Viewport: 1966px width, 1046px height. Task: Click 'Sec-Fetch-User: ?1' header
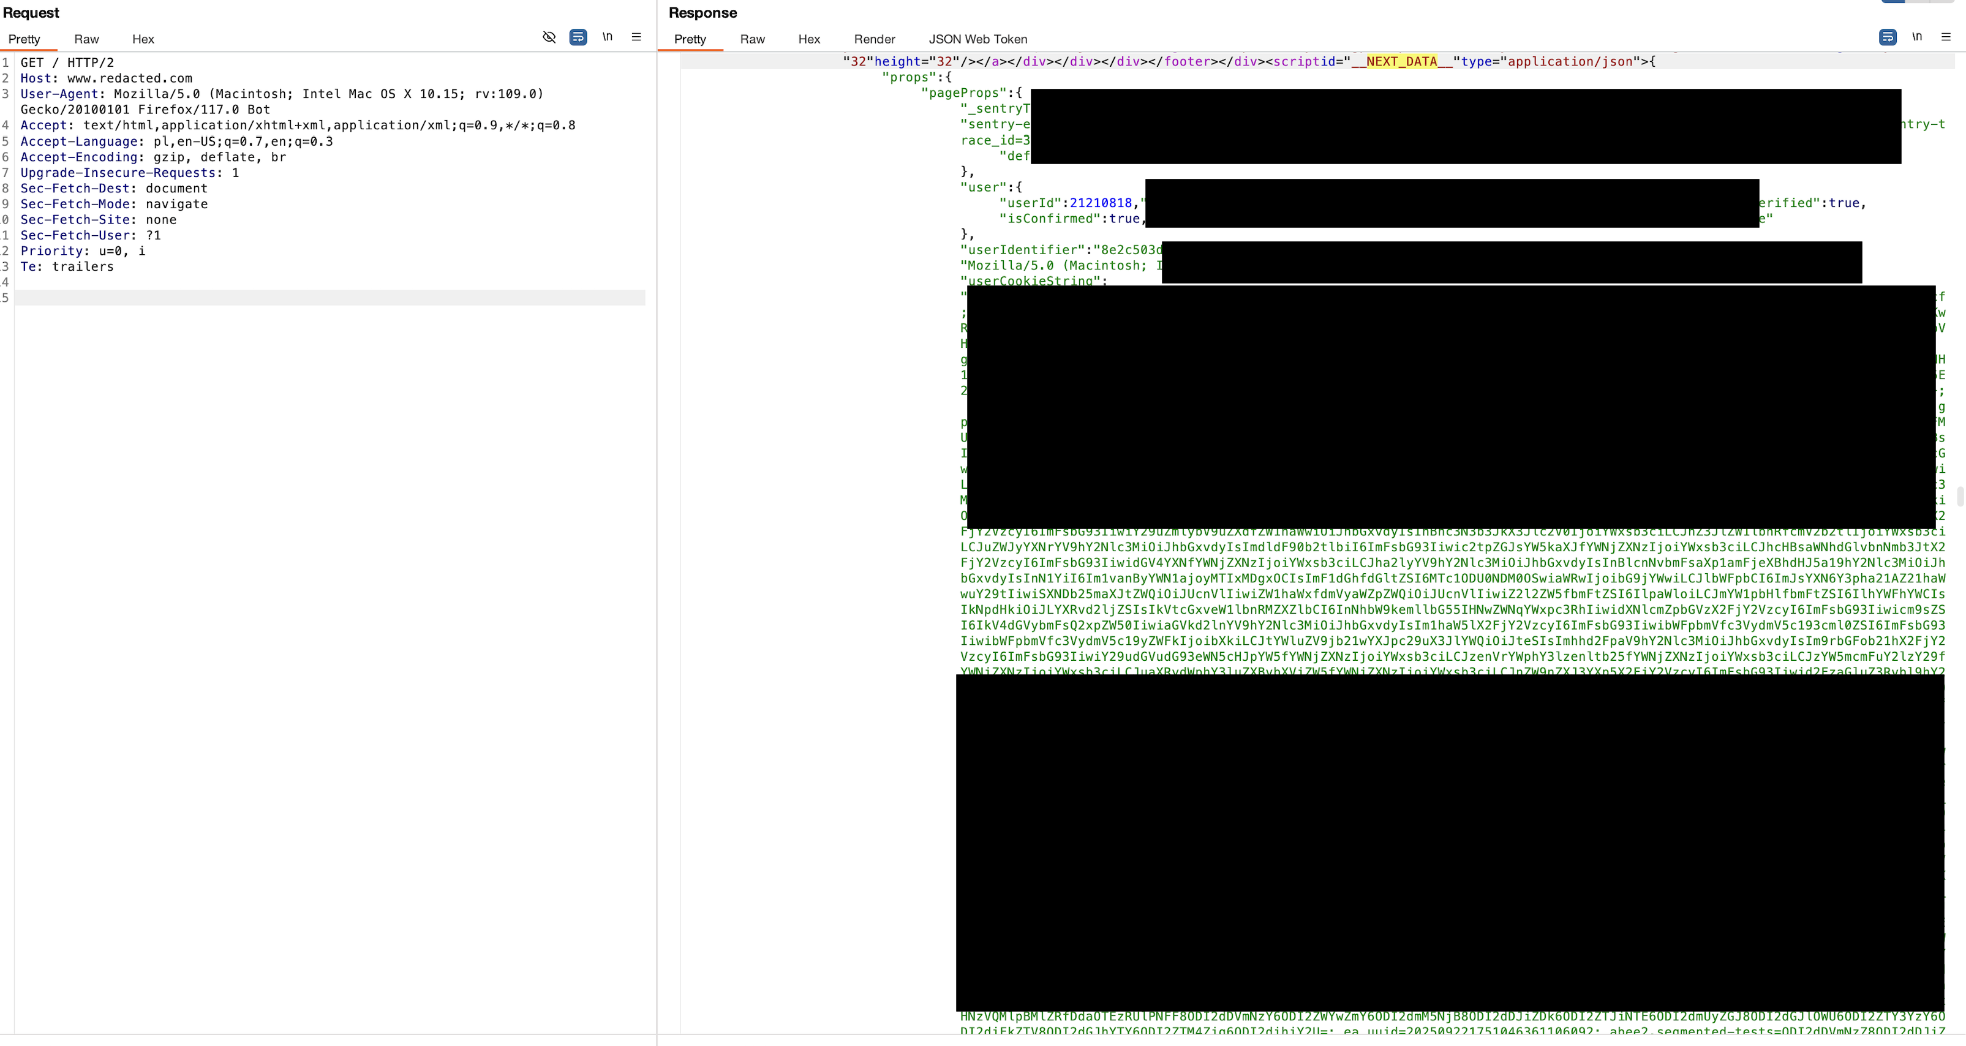[x=91, y=235]
